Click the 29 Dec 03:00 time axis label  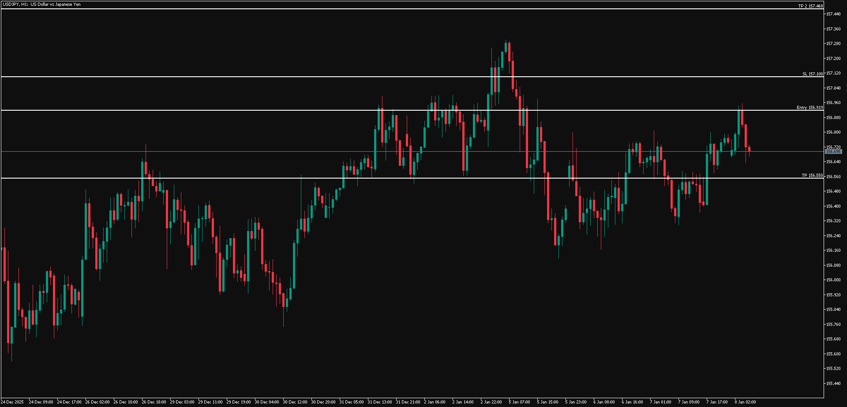pyautogui.click(x=182, y=402)
